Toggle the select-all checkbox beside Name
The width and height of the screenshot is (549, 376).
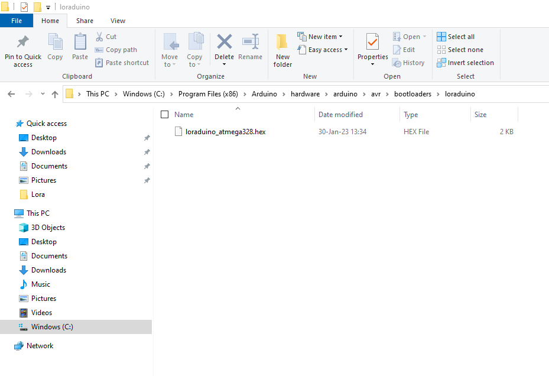click(164, 114)
